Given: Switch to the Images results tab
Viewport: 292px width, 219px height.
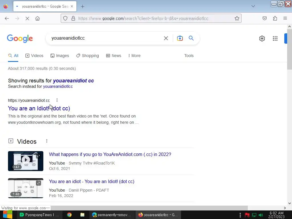Looking at the screenshot, I should tap(60, 56).
